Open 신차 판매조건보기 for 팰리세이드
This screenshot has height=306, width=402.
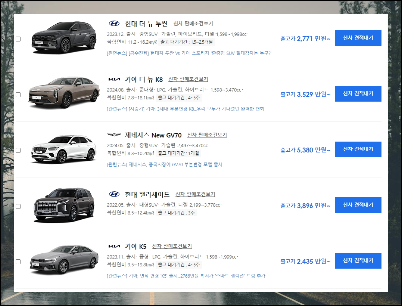point(195,194)
